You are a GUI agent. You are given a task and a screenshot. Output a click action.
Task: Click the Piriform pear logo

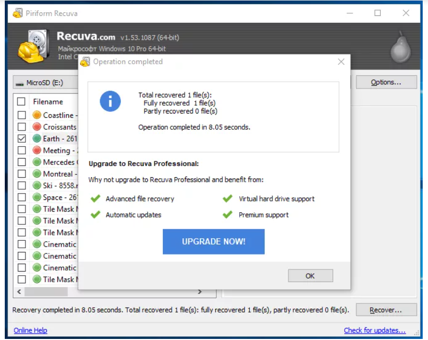[x=400, y=47]
